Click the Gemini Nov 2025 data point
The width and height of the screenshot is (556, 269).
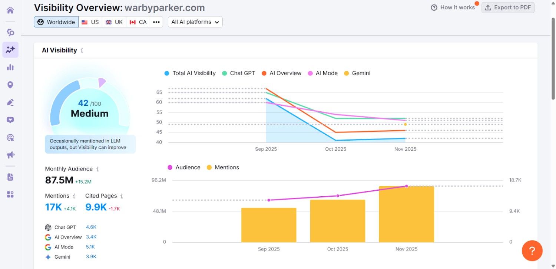[406, 124]
